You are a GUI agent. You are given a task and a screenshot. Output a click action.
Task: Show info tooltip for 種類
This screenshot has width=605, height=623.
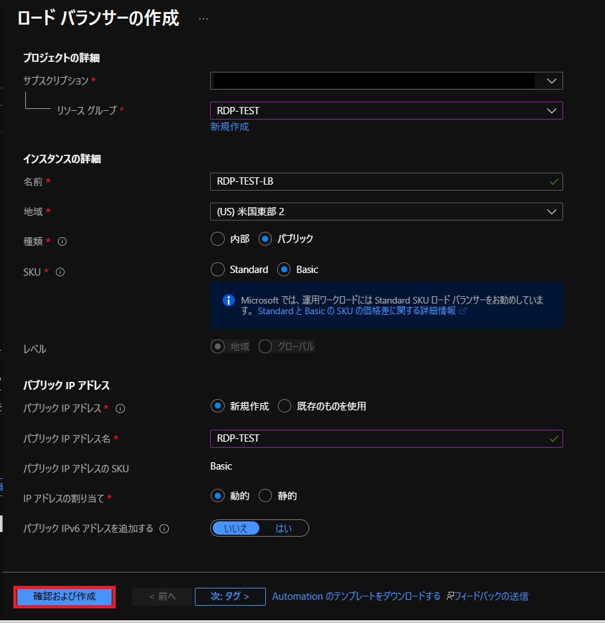point(62,241)
